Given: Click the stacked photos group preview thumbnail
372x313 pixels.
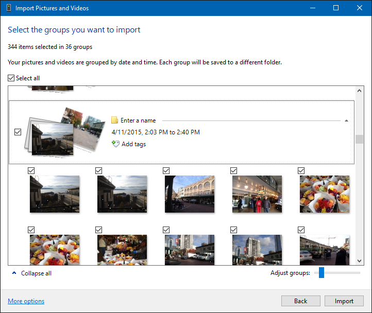Looking at the screenshot, I should pyautogui.click(x=64, y=132).
